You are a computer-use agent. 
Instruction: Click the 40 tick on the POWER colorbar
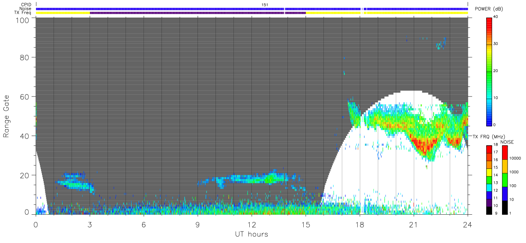pyautogui.click(x=496, y=17)
